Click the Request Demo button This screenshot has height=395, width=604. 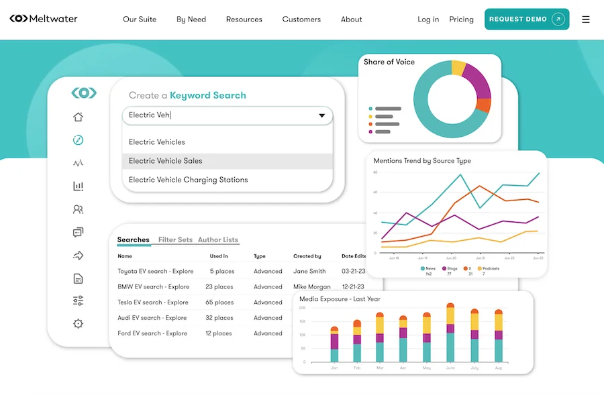coord(526,19)
